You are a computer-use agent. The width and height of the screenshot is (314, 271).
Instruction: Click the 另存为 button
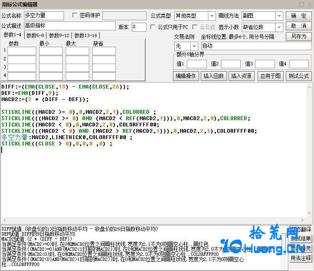pos(298,37)
